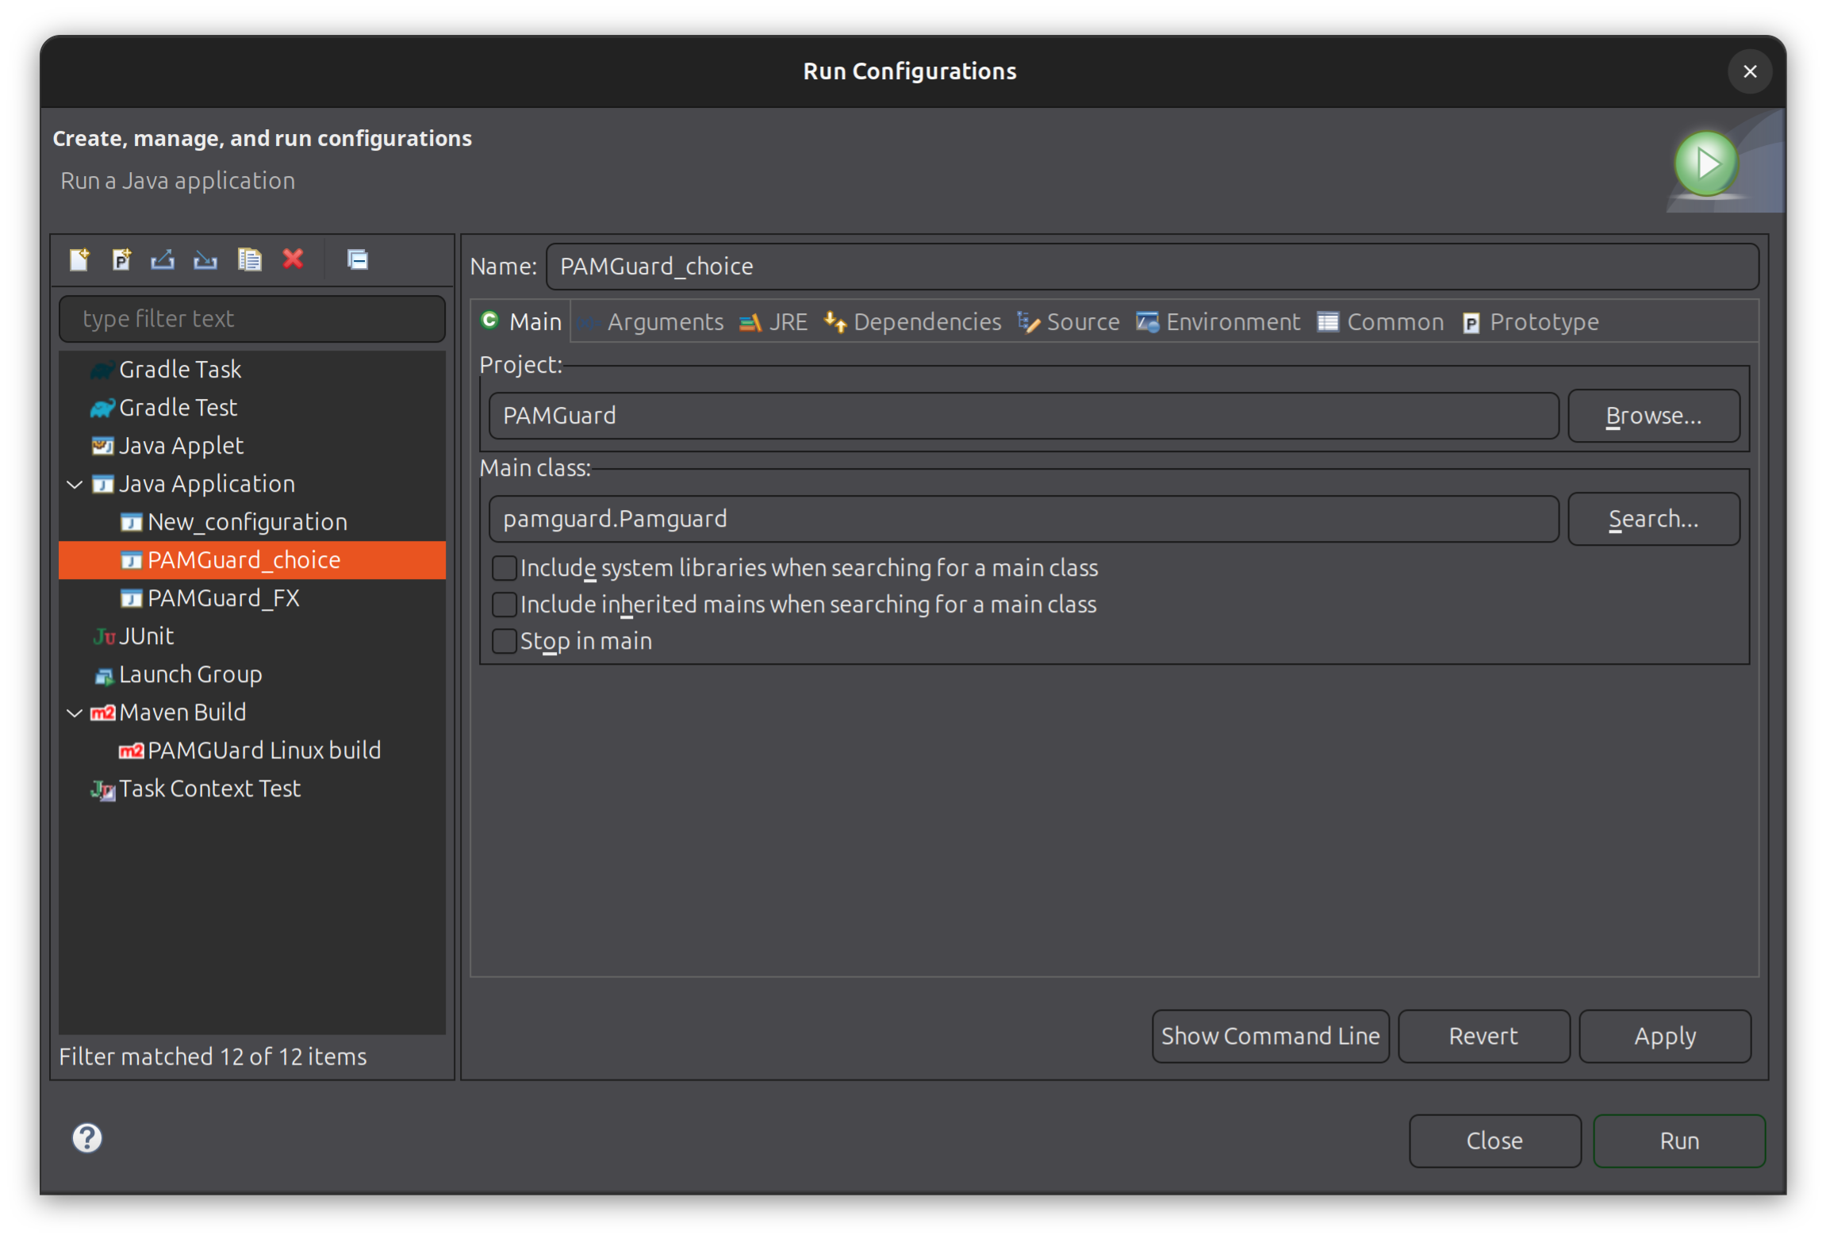Click the New launch configuration icon
This screenshot has width=1826, height=1239.
tap(79, 259)
